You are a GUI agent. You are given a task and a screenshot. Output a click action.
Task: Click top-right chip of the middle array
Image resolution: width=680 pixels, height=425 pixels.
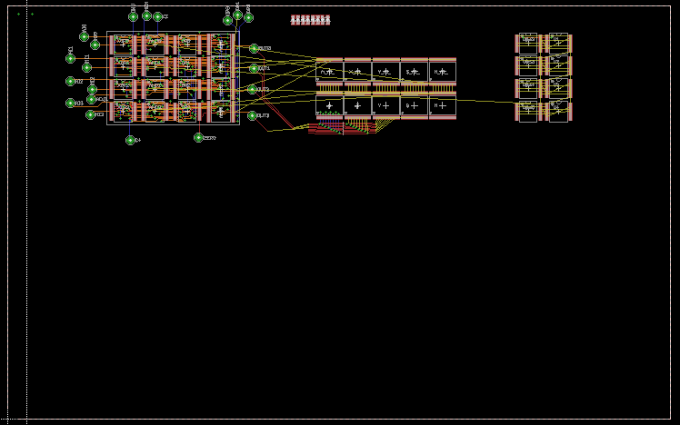tap(442, 71)
